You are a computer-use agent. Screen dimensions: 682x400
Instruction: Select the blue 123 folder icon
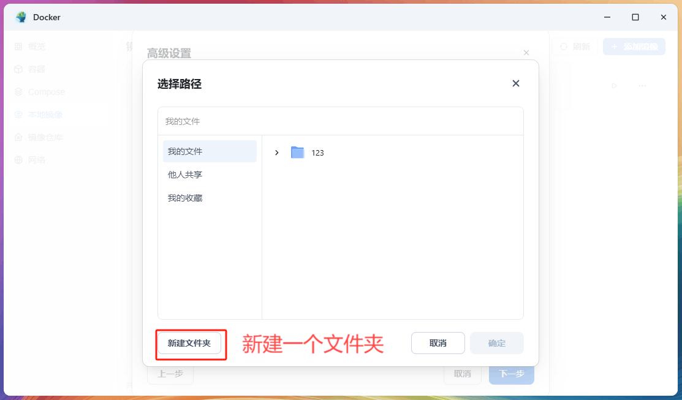298,153
